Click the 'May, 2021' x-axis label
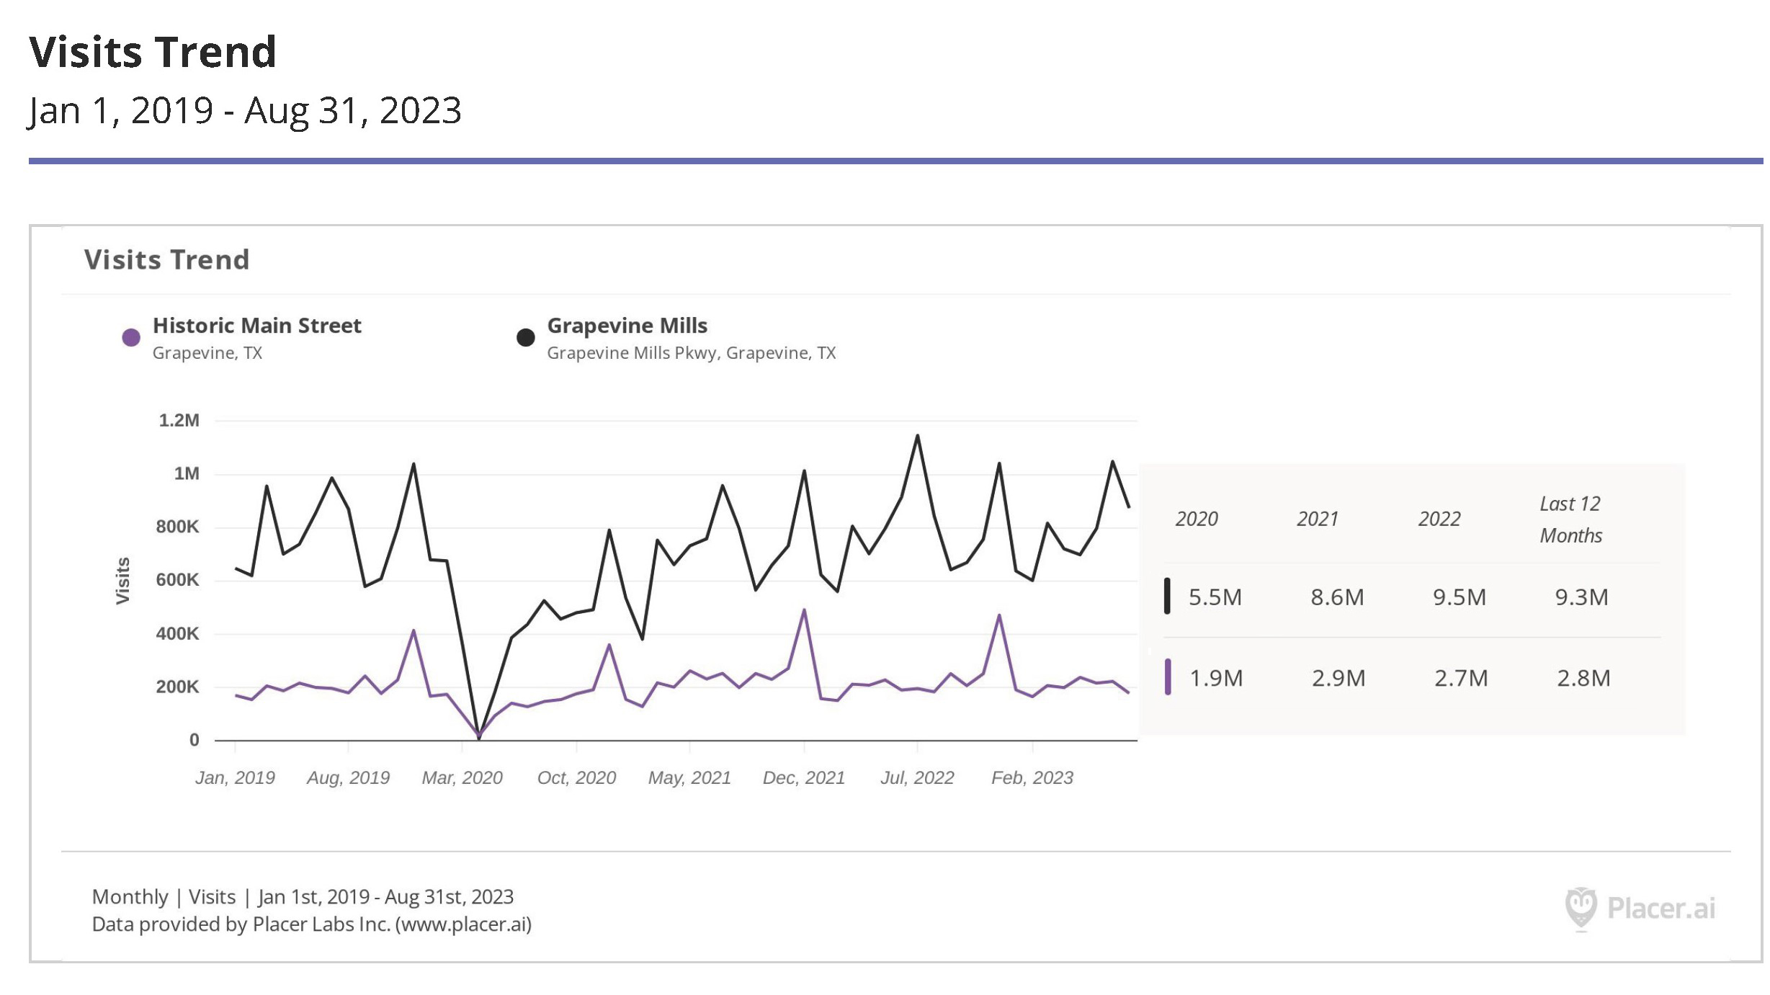This screenshot has height=995, width=1770. point(689,778)
